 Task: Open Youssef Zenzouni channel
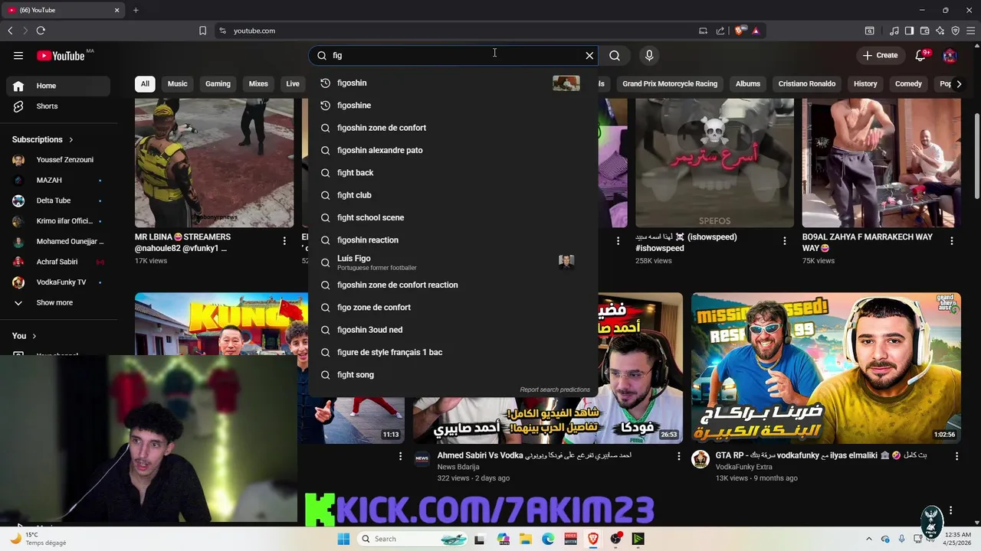point(60,160)
